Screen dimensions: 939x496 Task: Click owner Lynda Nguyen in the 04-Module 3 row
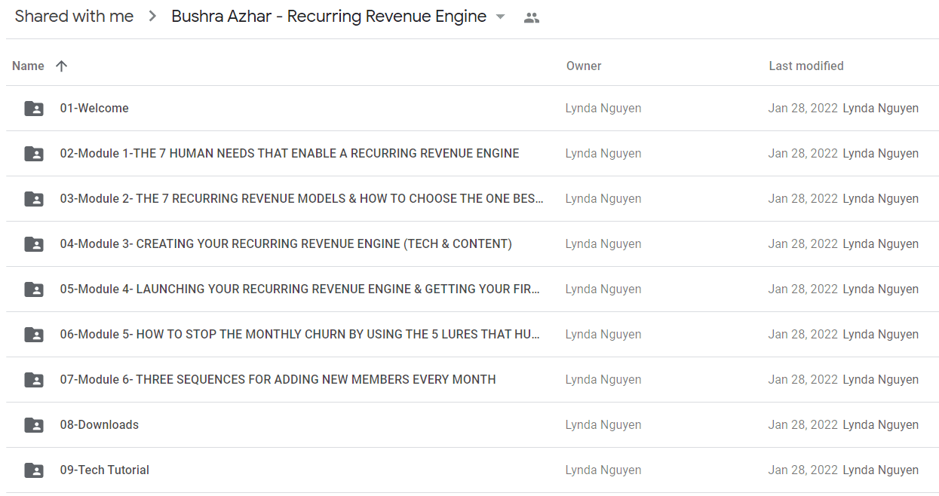[603, 244]
